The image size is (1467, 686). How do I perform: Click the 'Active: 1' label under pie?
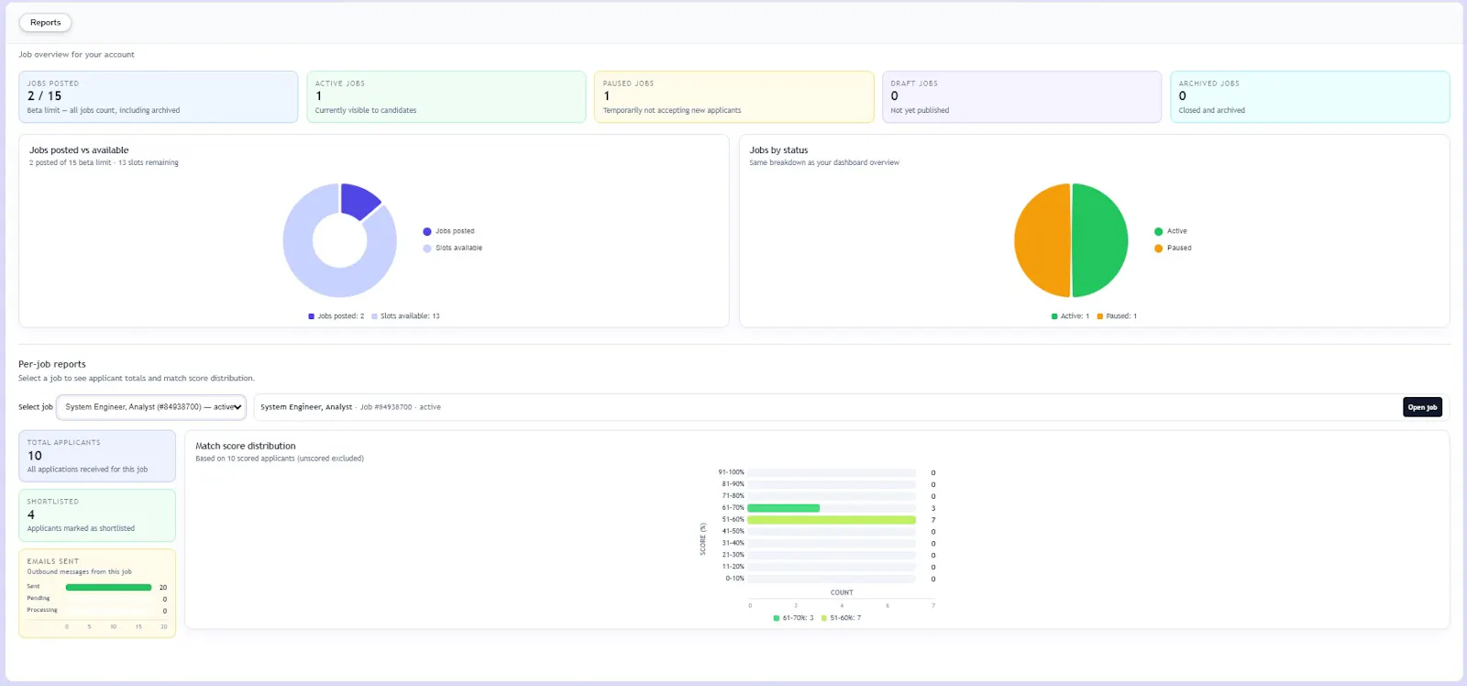click(1070, 316)
